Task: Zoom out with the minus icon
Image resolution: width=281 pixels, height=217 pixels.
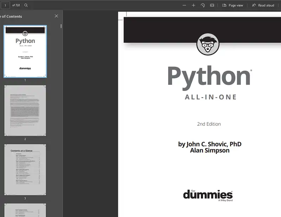Action: tap(184, 5)
